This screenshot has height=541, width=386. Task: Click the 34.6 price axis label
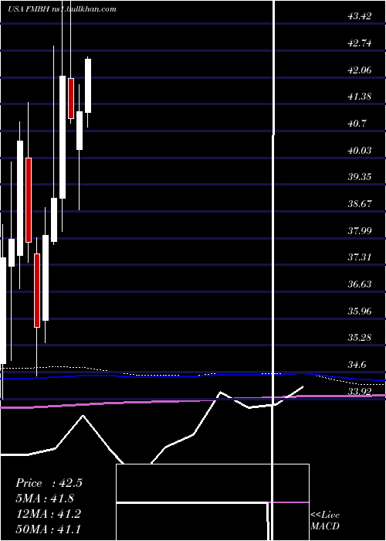click(x=357, y=364)
